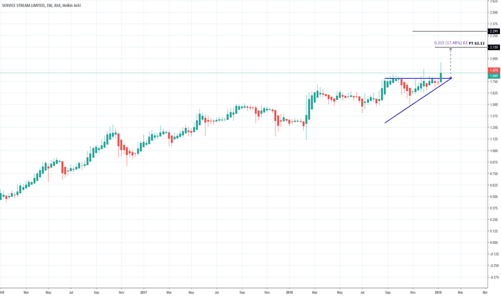
Task: Click the 0.000 price axis value
Action: (x=493, y=243)
